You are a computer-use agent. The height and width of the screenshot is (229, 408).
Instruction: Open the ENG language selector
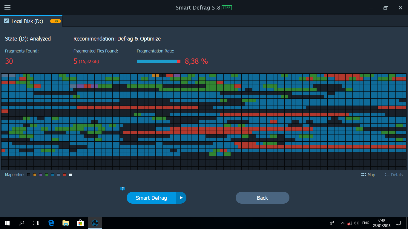366,223
